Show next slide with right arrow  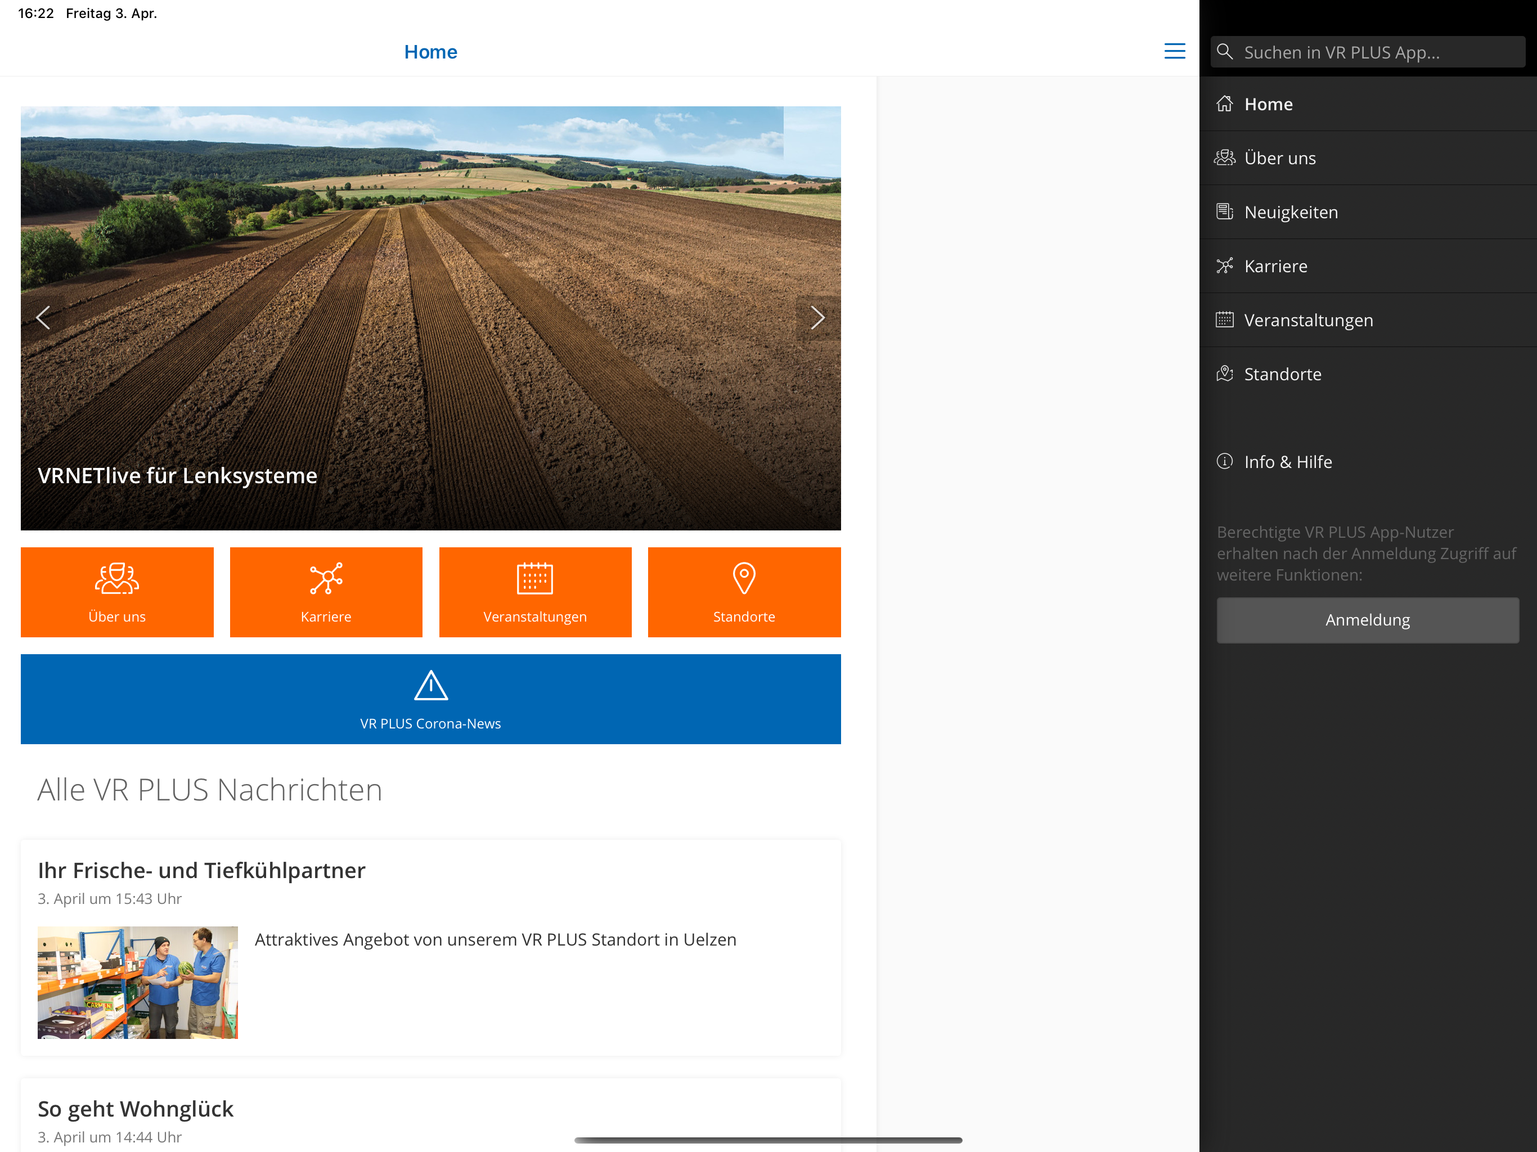coord(818,317)
